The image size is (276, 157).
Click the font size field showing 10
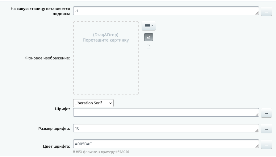click(x=166, y=128)
